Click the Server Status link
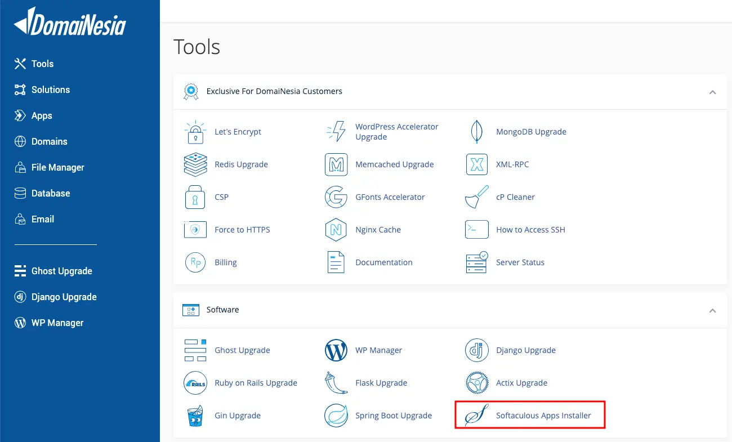The image size is (732, 442). click(520, 262)
